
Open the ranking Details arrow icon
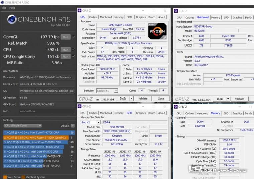click(73, 126)
